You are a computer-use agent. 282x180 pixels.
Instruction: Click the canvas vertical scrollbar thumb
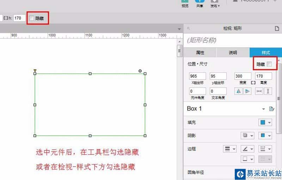179,51
